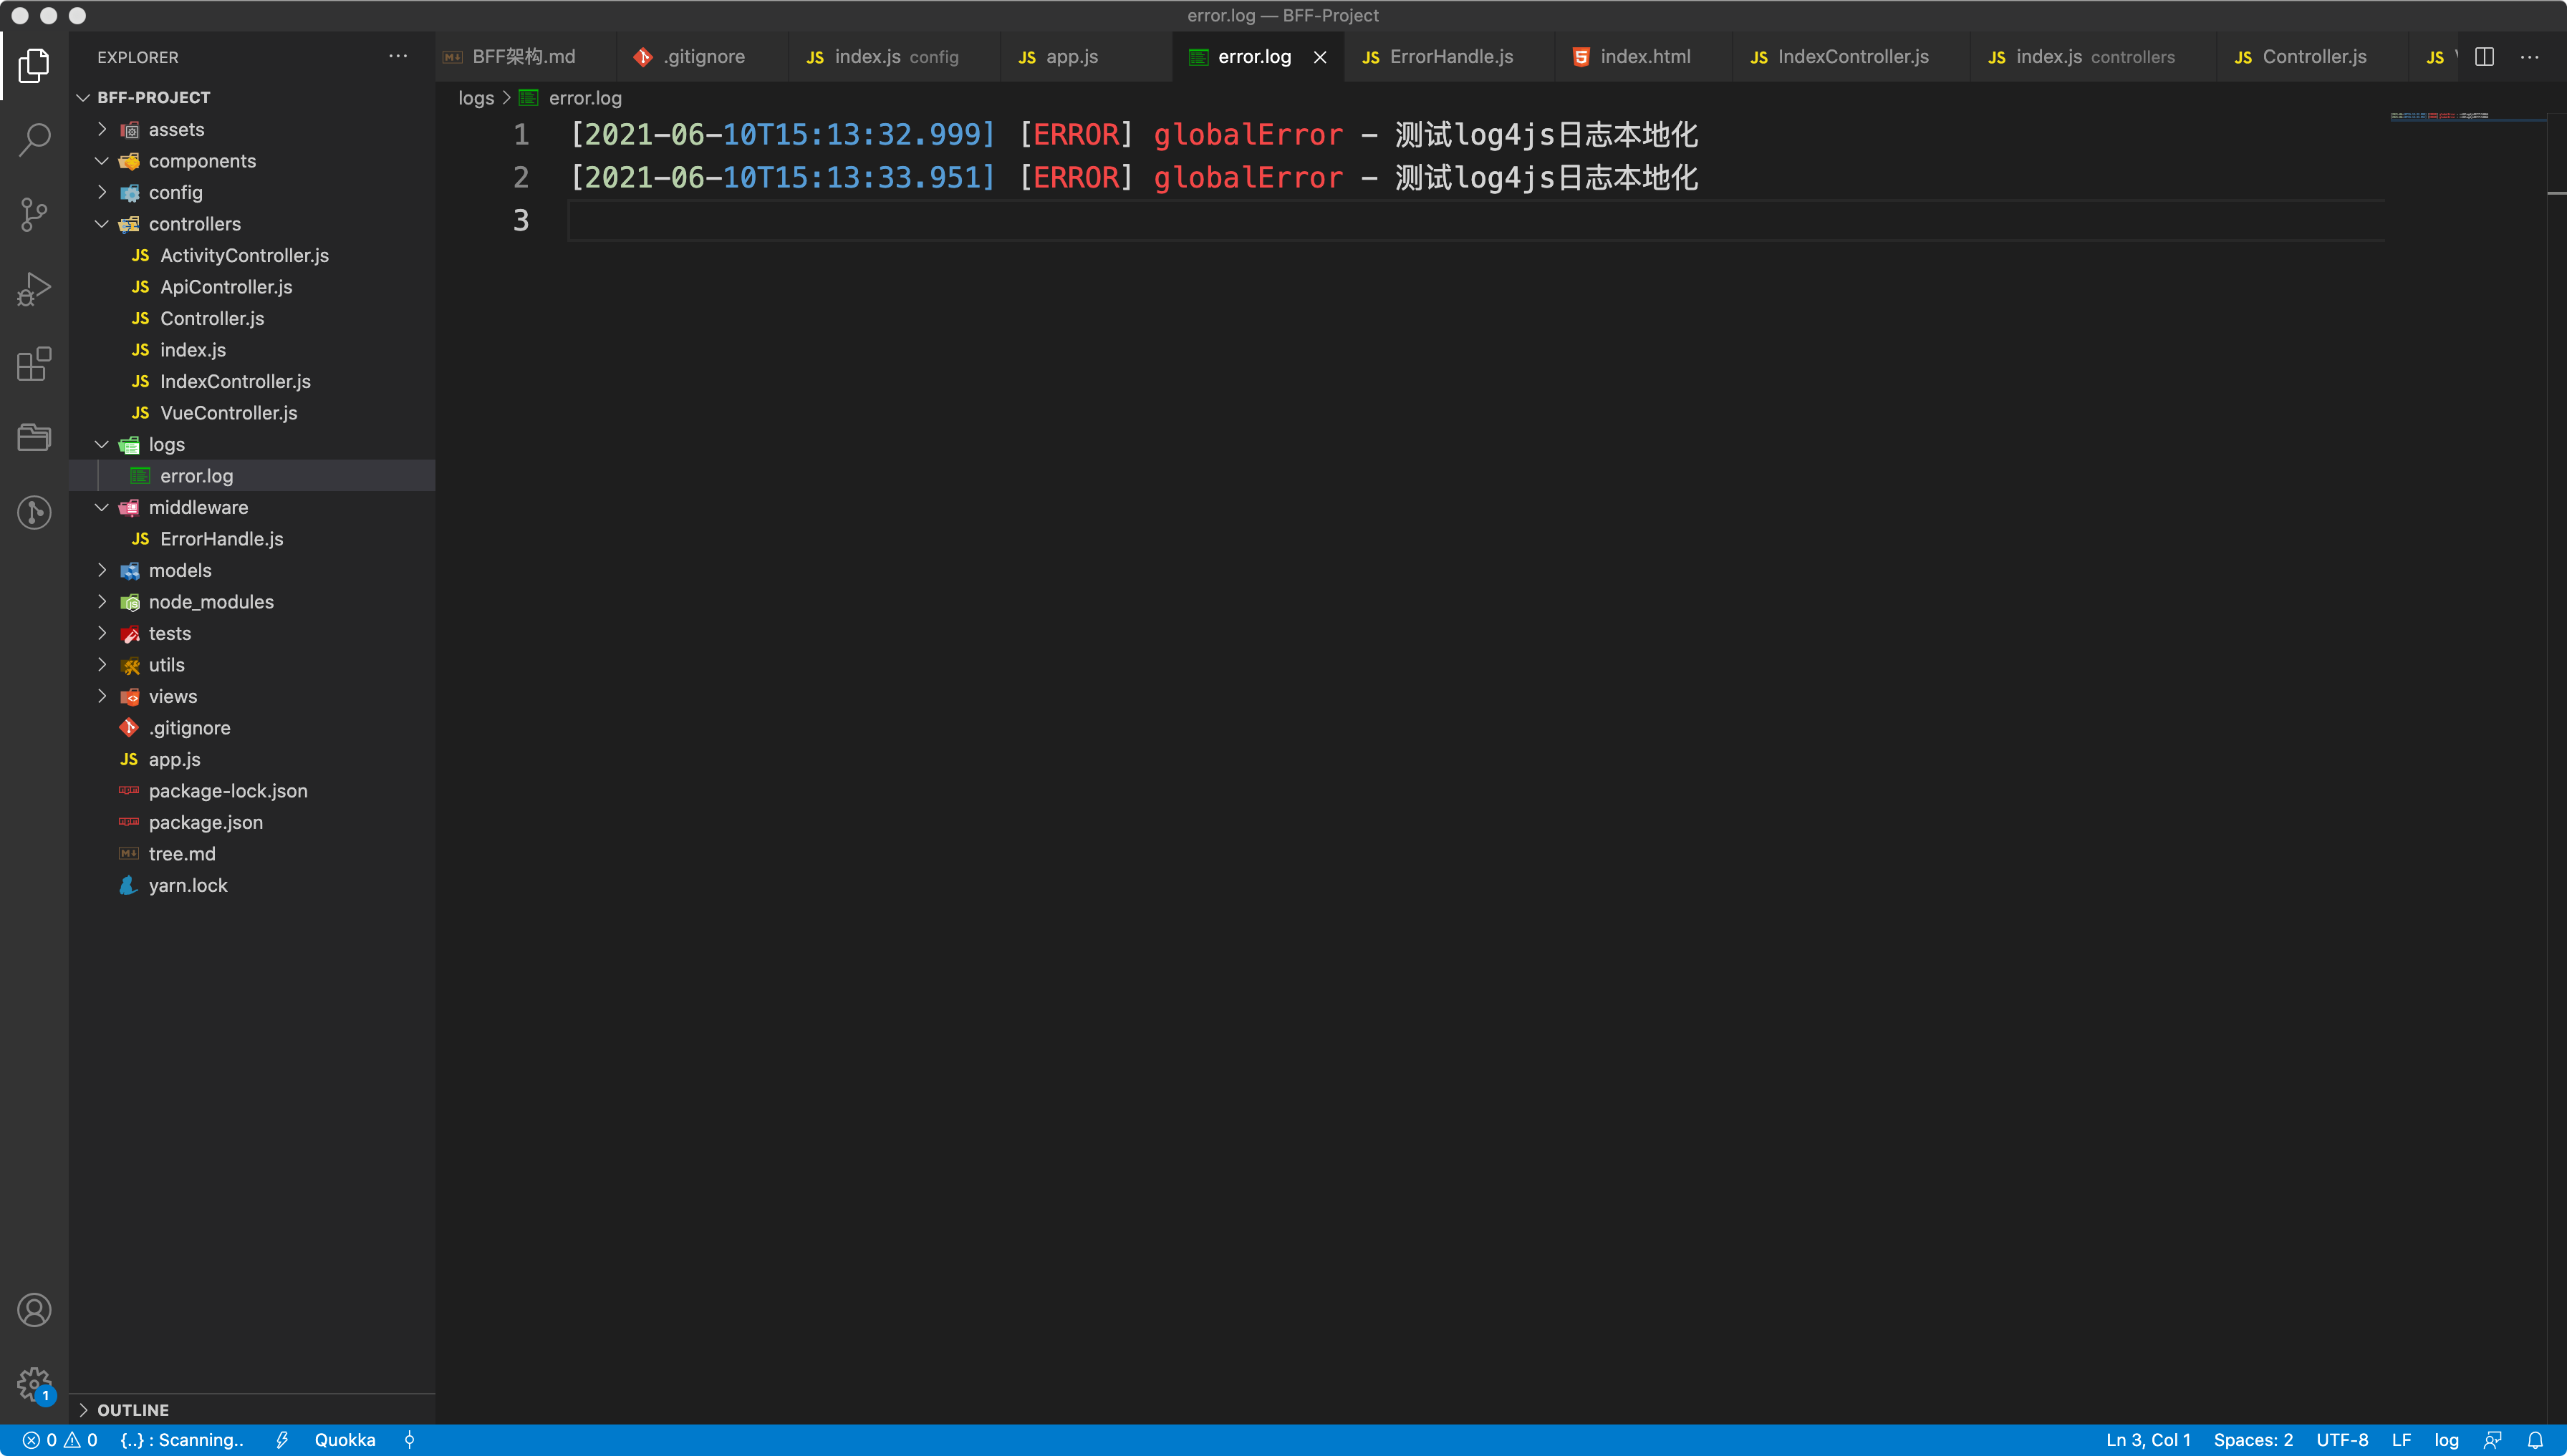Viewport: 2567px width, 1456px height.
Task: Click the logs breadcrumb segment
Action: [x=476, y=98]
